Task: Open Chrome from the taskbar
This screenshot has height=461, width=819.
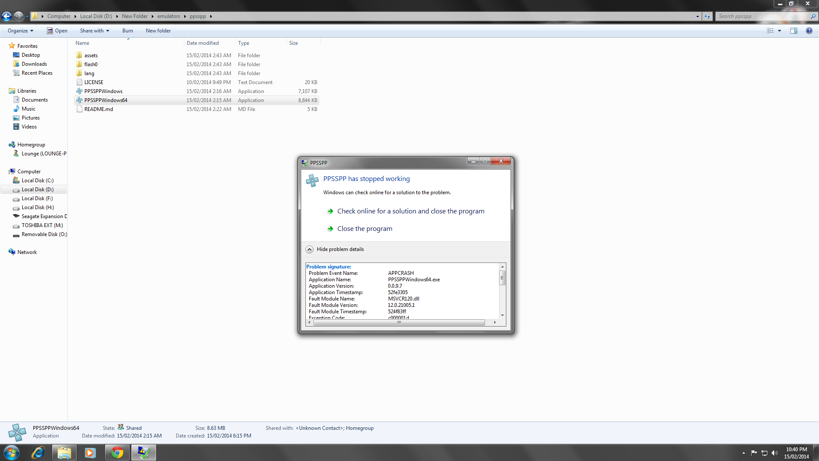Action: point(117,452)
